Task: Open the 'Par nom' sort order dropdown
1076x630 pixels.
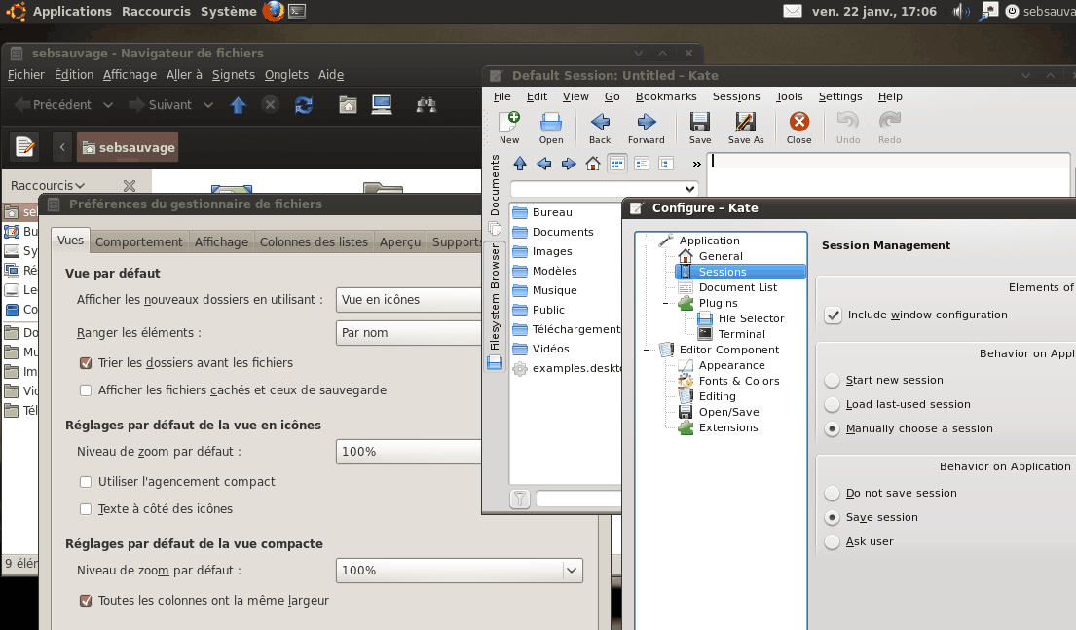Action: pyautogui.click(x=409, y=333)
